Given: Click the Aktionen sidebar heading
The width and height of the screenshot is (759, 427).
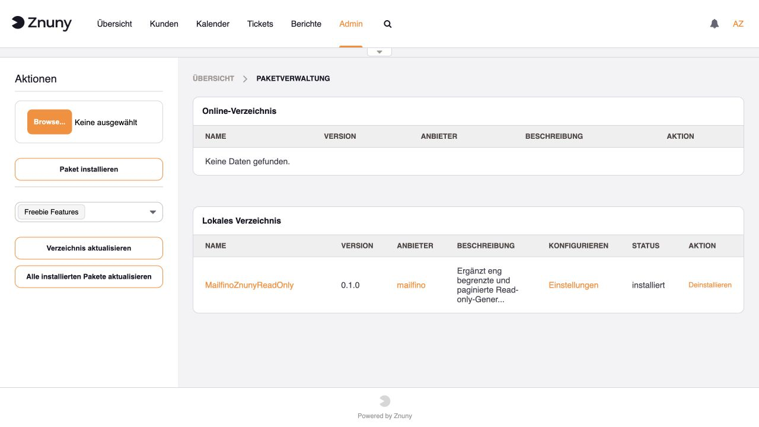Looking at the screenshot, I should (x=36, y=79).
